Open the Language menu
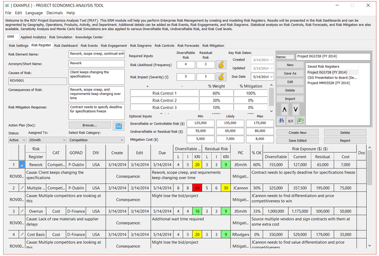The width and height of the screenshot is (379, 256). pyautogui.click(x=34, y=13)
